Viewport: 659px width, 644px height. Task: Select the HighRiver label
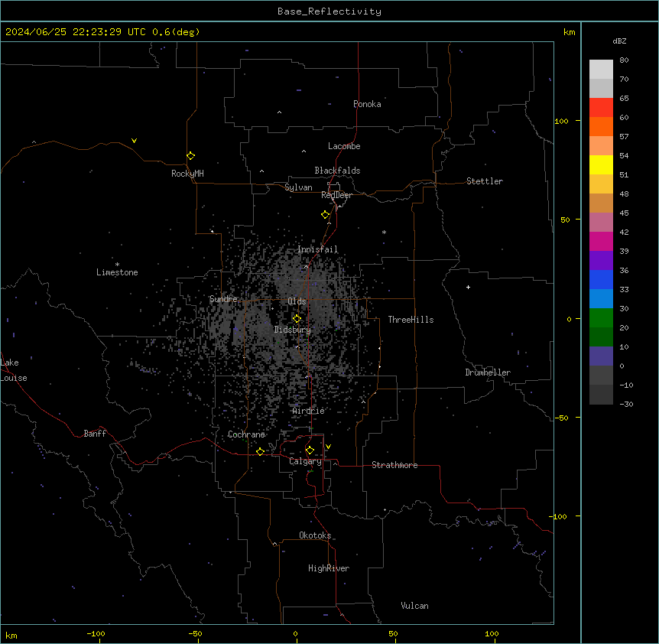coord(329,568)
